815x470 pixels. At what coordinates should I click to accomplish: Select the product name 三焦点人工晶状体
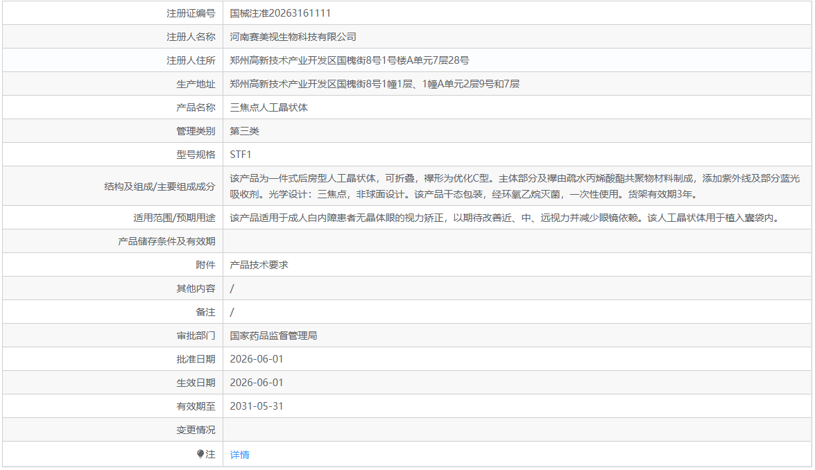(x=268, y=107)
